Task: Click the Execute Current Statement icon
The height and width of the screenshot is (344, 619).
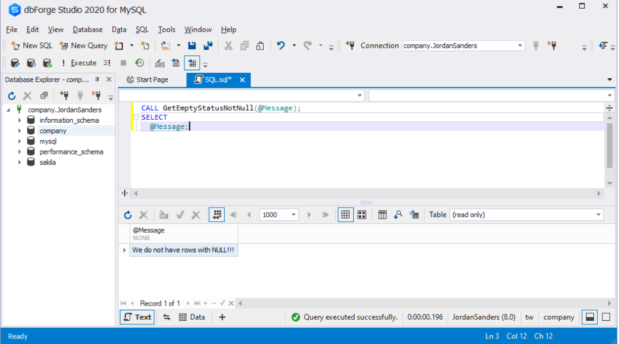Action: [107, 63]
